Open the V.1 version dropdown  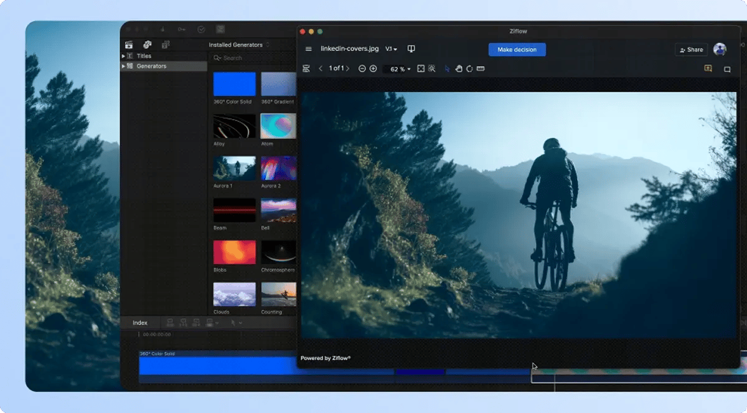391,49
